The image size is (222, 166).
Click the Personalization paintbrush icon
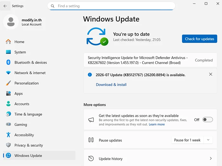coord(8,83)
